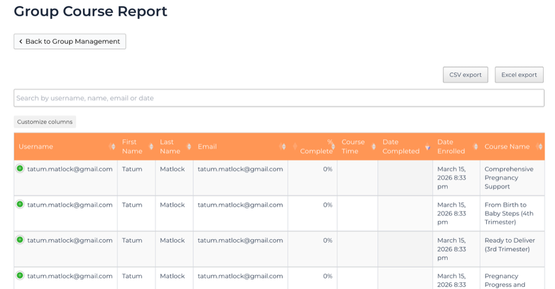Image resolution: width=555 pixels, height=289 pixels.
Task: Export report to Excel
Action: click(519, 75)
